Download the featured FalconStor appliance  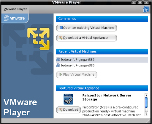point(69,110)
